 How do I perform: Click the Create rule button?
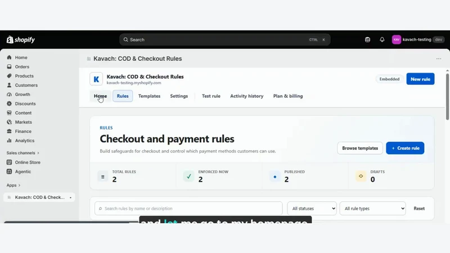point(405,148)
